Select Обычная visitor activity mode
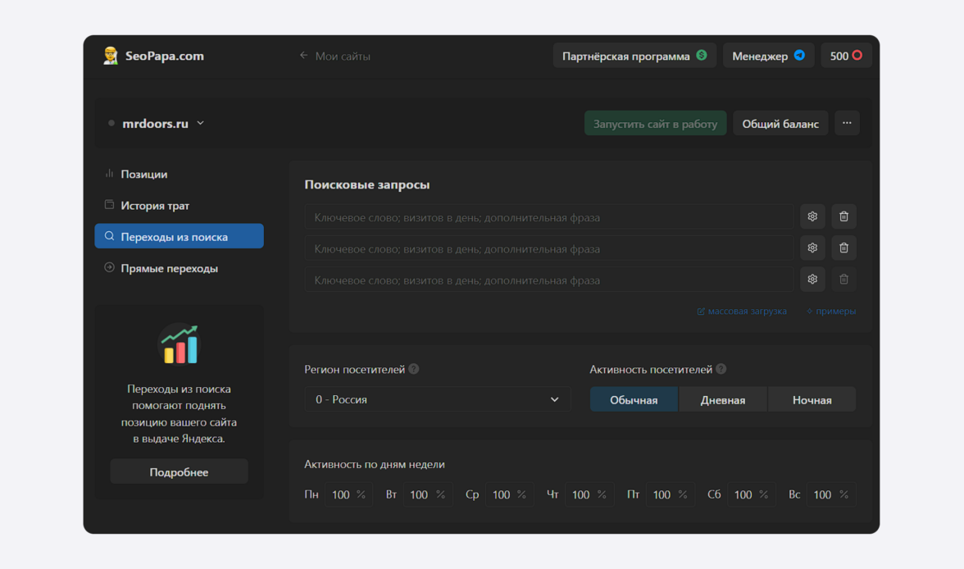Viewport: 964px width, 569px height. coord(634,400)
